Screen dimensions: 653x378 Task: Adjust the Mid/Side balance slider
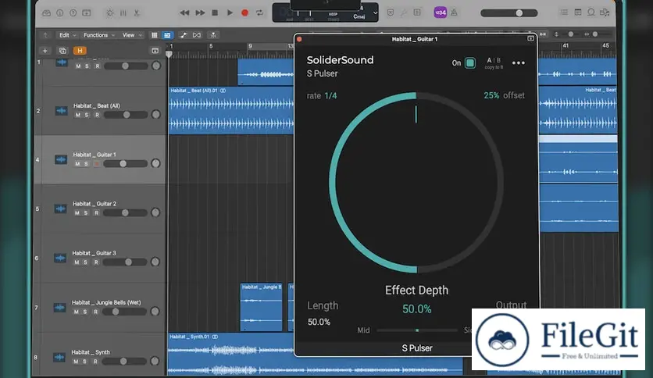point(417,330)
